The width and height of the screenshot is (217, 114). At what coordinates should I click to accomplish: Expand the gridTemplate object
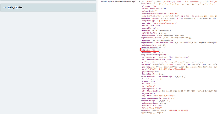click(141, 67)
